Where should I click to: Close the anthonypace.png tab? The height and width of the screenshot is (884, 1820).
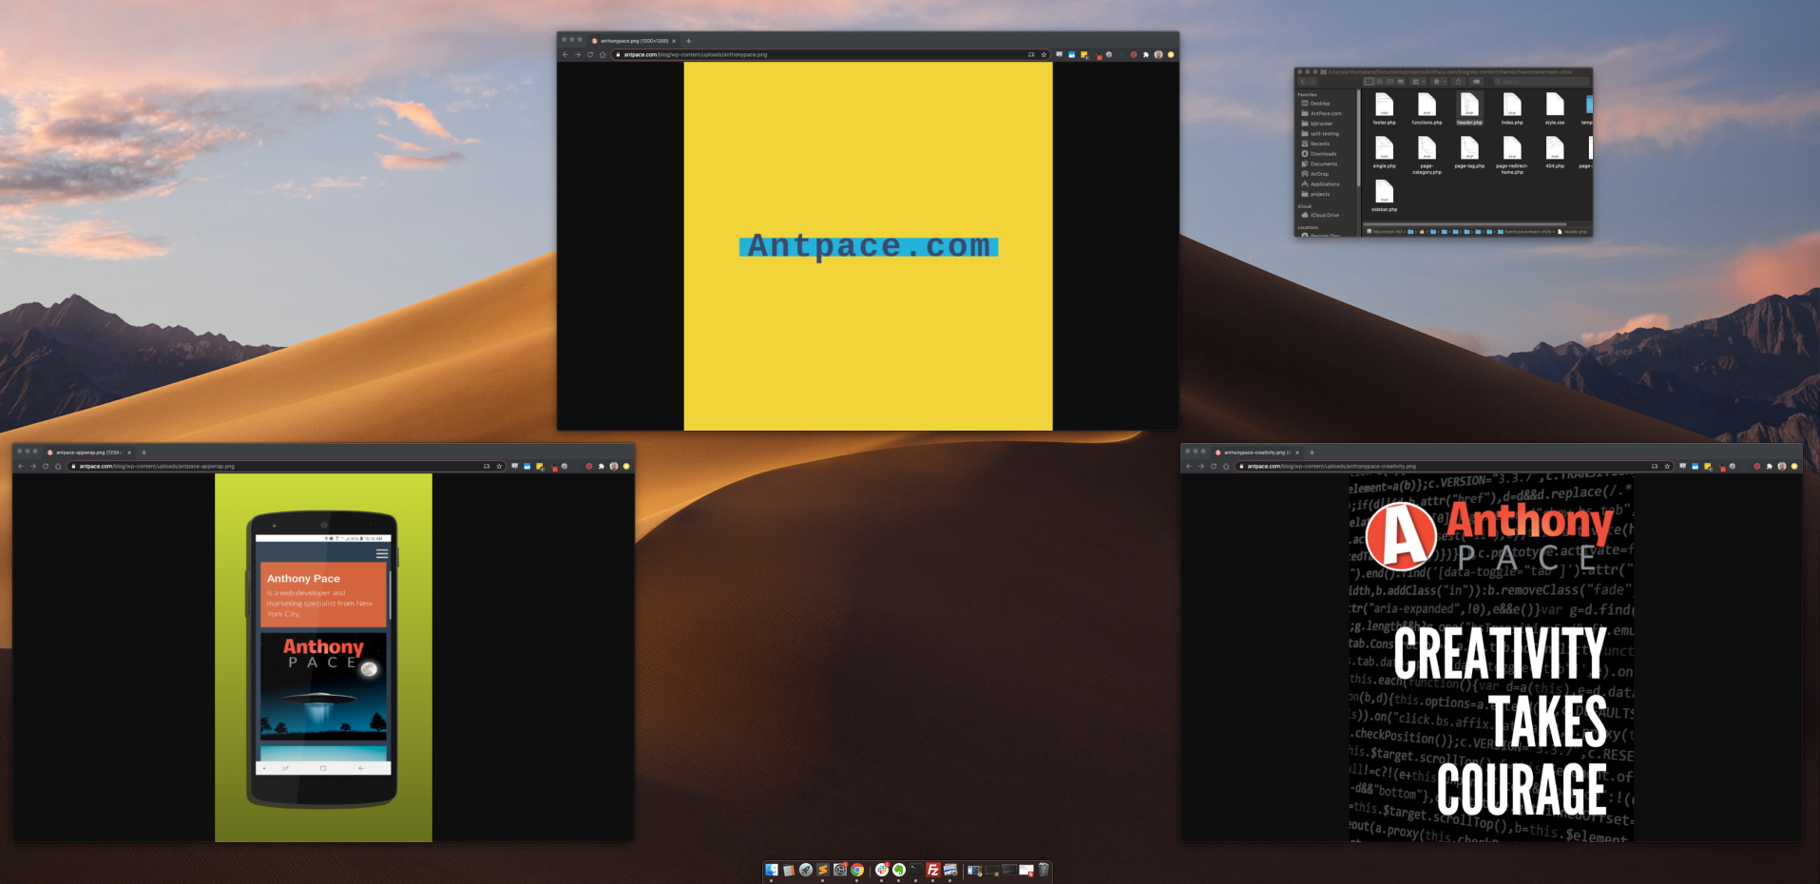pos(674,41)
